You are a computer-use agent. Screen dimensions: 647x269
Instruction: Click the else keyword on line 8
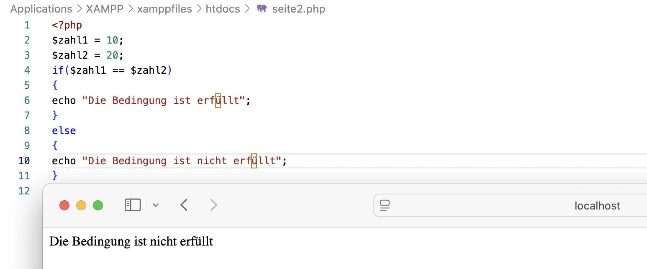point(64,130)
